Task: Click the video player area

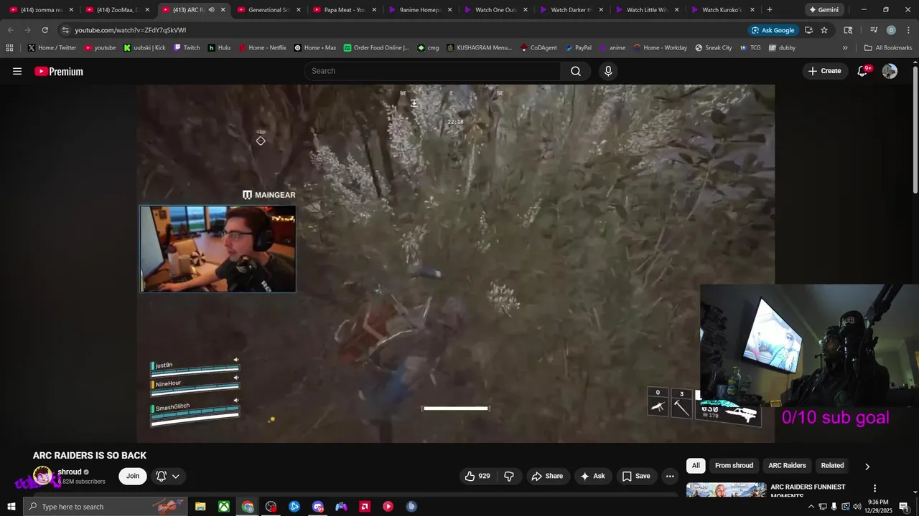Action: pos(455,264)
